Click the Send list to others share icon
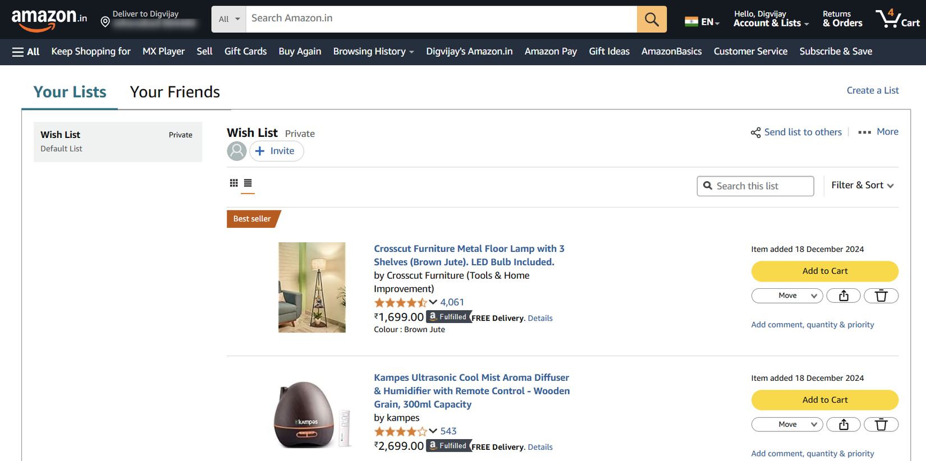The height and width of the screenshot is (461, 926). click(756, 132)
